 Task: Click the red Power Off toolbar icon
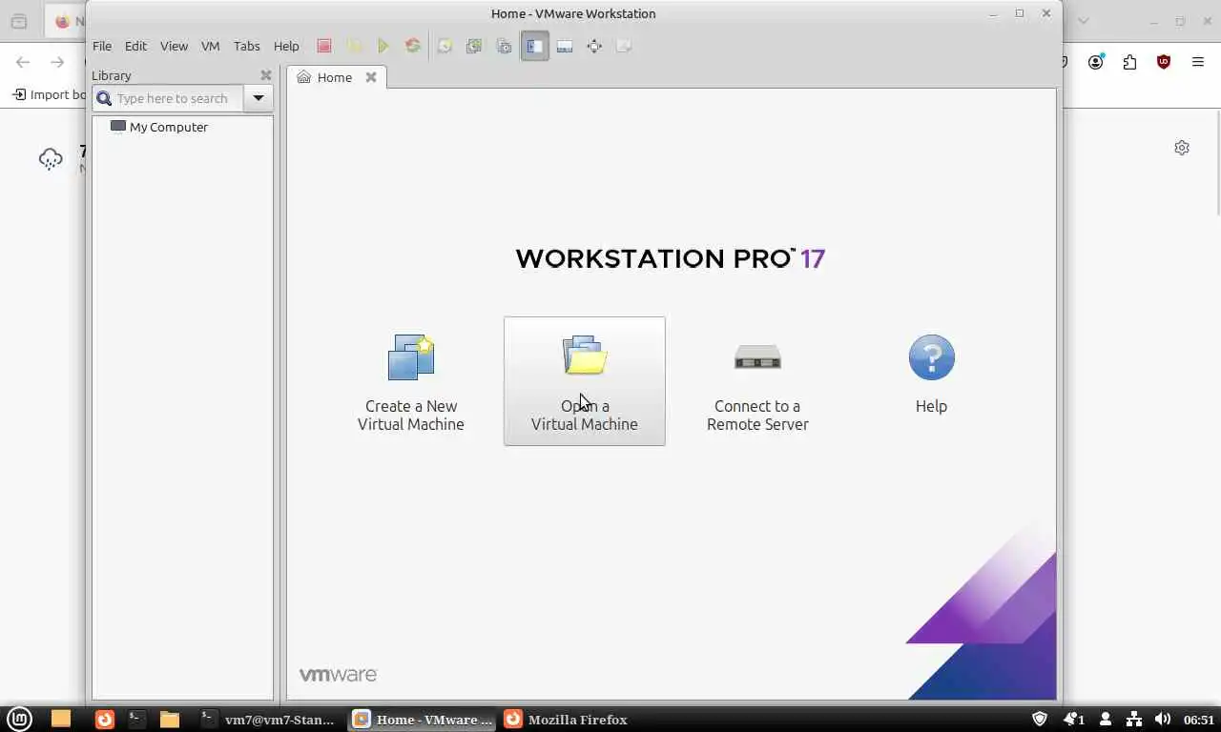pos(324,46)
